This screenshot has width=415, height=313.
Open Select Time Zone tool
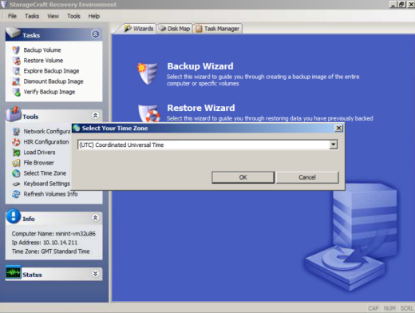pos(45,173)
